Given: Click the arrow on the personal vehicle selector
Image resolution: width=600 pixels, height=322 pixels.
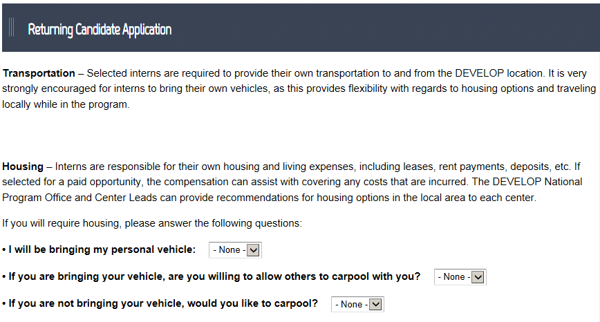Looking at the screenshot, I should tap(253, 250).
